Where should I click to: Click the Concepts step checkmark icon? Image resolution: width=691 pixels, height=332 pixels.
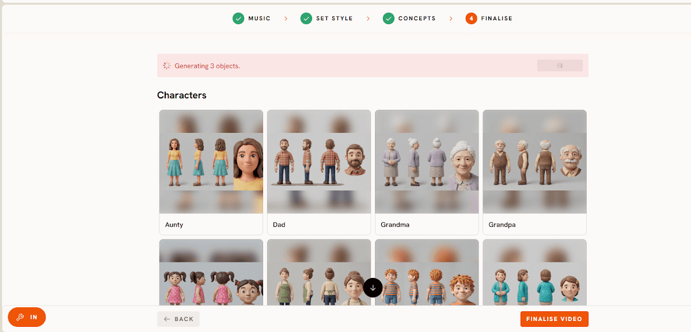tap(389, 18)
